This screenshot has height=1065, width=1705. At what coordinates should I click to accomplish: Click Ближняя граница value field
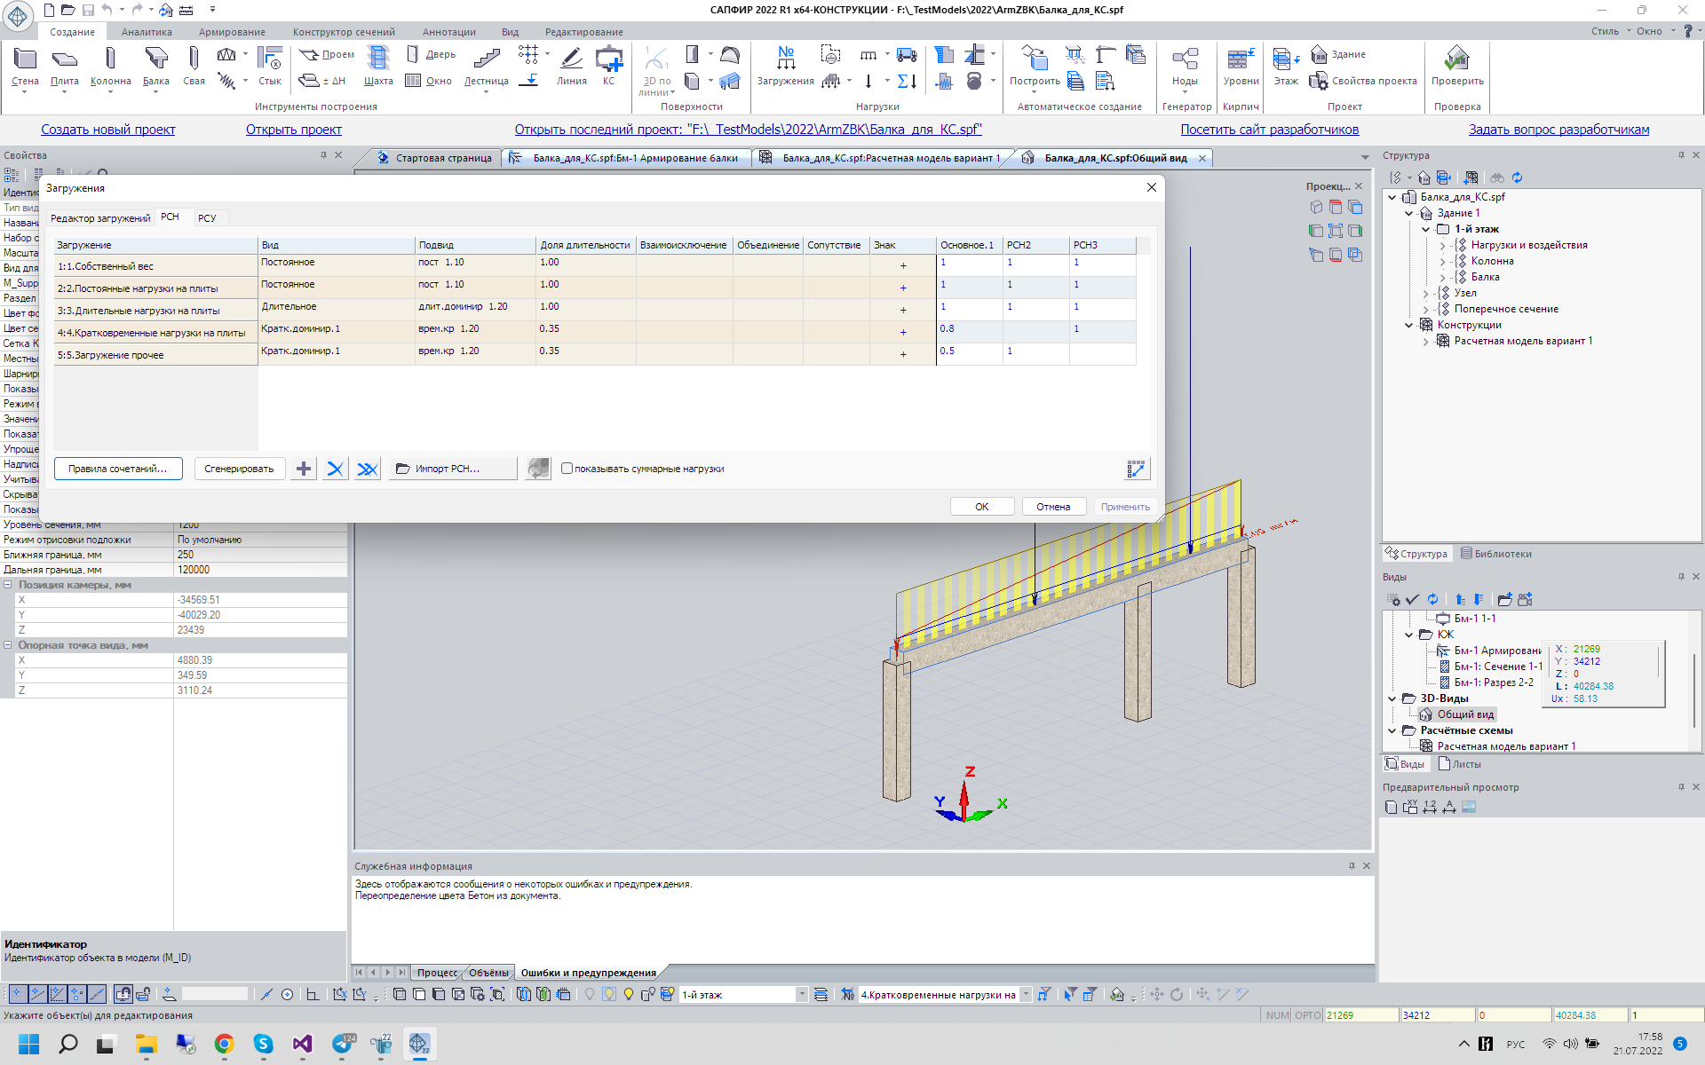pyautogui.click(x=259, y=555)
